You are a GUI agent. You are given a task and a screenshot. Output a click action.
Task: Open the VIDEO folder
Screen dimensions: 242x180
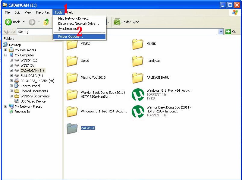point(72,44)
